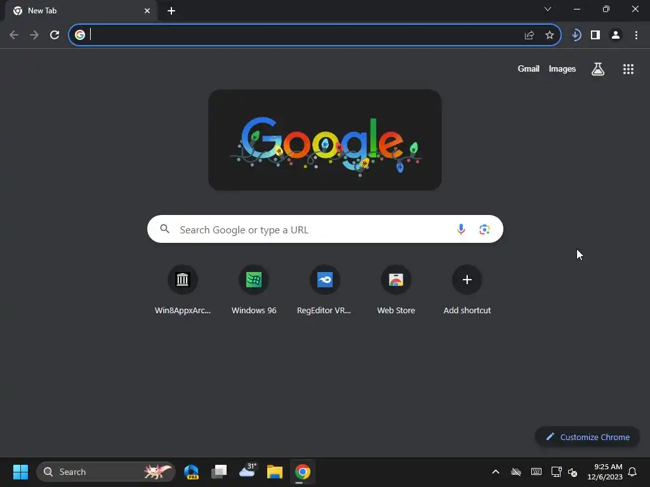
Task: Click the network display tray icon
Action: 556,472
